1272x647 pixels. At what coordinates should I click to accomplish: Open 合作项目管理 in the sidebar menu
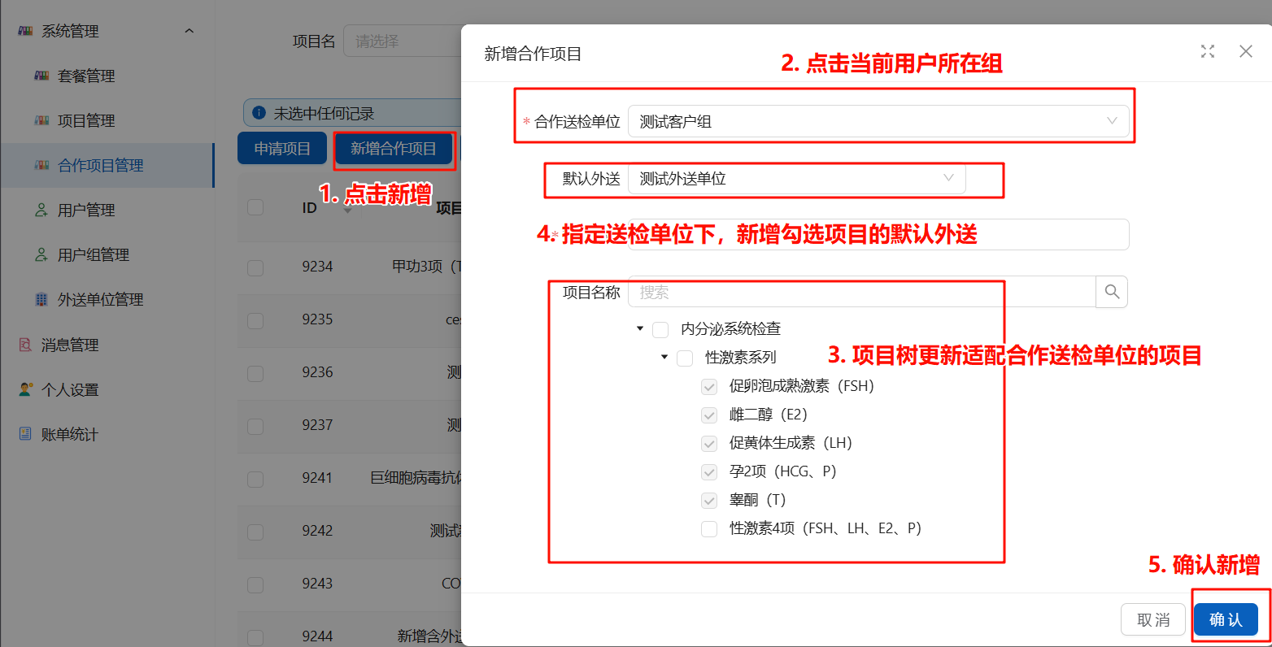pyautogui.click(x=100, y=165)
